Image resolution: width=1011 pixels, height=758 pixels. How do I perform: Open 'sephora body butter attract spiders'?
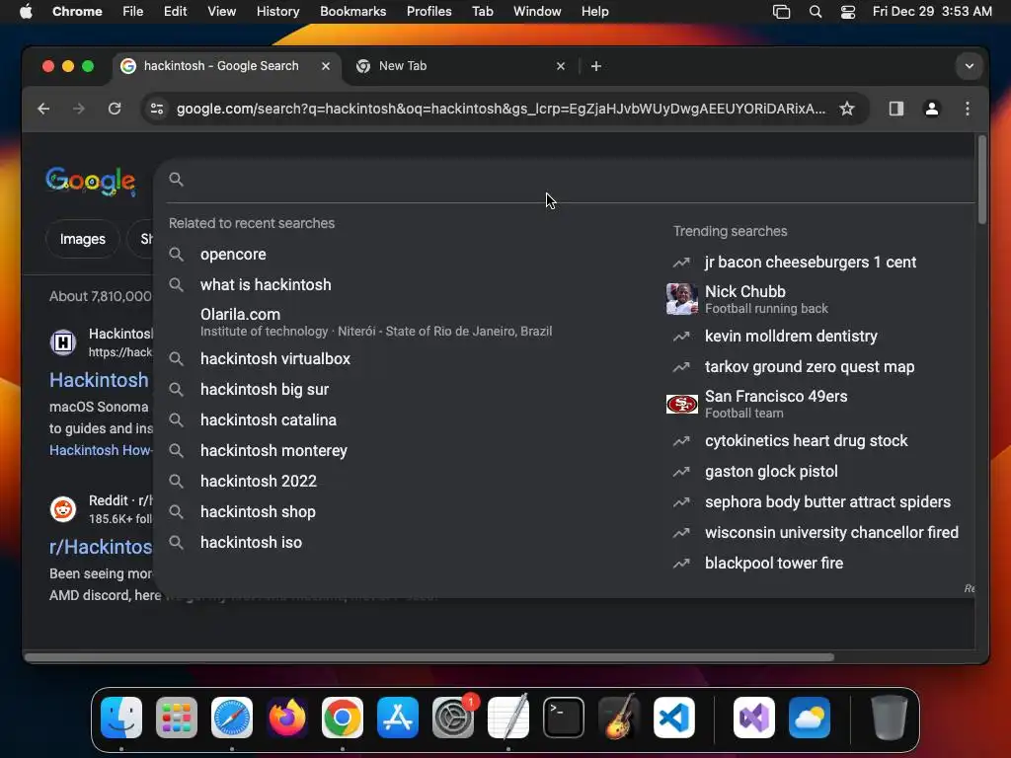(827, 502)
